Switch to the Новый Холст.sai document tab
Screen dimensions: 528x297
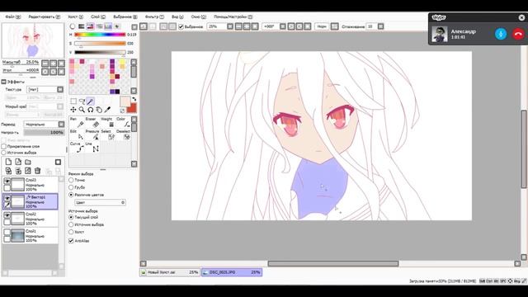(x=170, y=272)
